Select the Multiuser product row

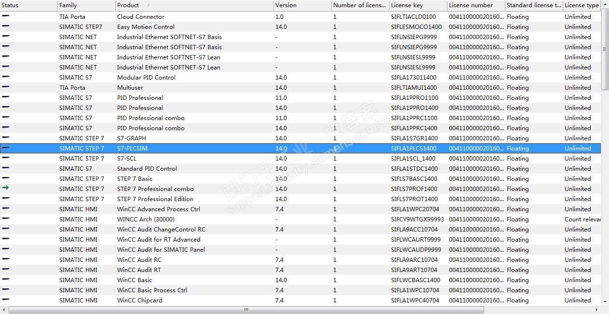pyautogui.click(x=300, y=87)
